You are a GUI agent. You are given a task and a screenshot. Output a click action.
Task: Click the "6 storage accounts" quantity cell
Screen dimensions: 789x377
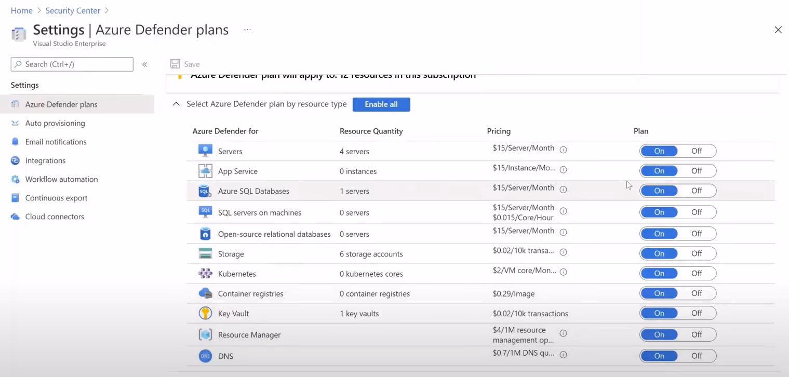(371, 254)
